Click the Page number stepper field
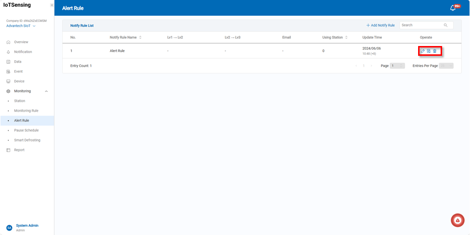The image size is (470, 235). (x=397, y=66)
